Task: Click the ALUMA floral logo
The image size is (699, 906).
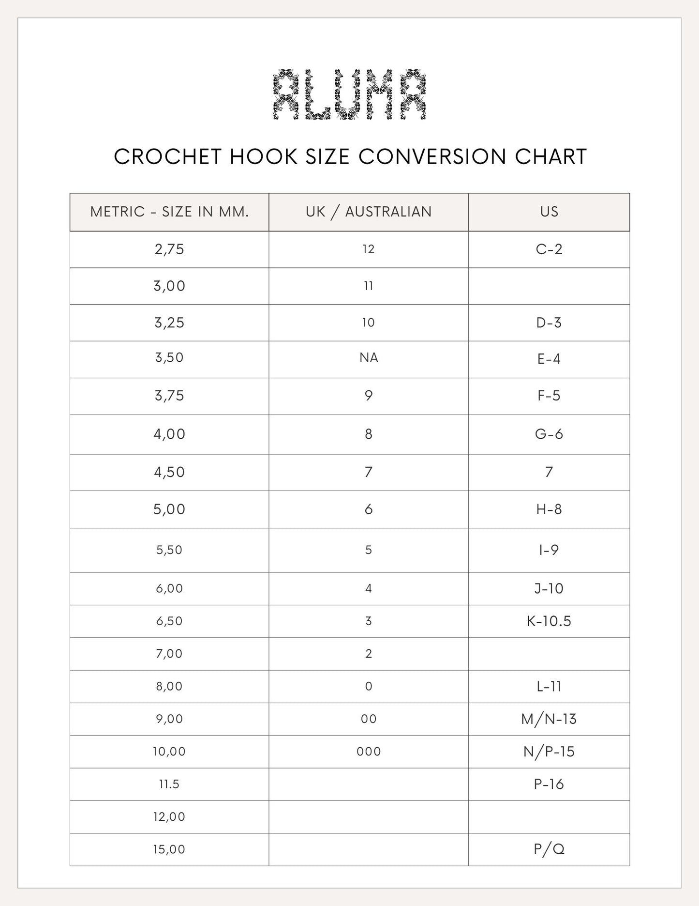Action: click(x=350, y=94)
